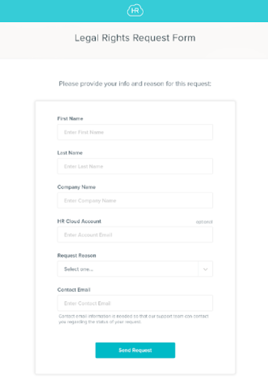Open the Request Reason 'Select one...' dropdown
Screen dimensions: 268x378
135,269
